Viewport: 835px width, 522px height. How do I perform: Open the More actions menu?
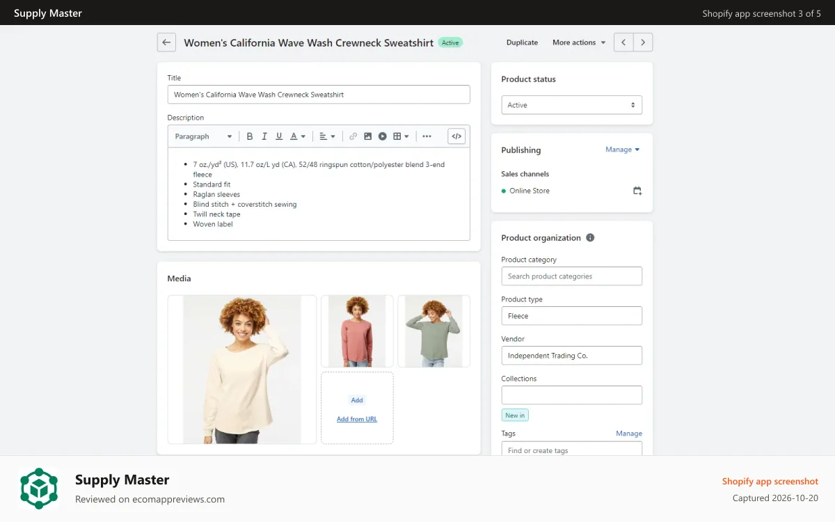[579, 42]
